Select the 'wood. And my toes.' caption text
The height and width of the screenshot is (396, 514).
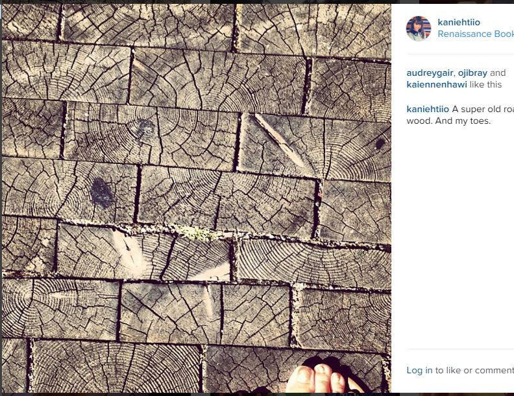tap(448, 121)
